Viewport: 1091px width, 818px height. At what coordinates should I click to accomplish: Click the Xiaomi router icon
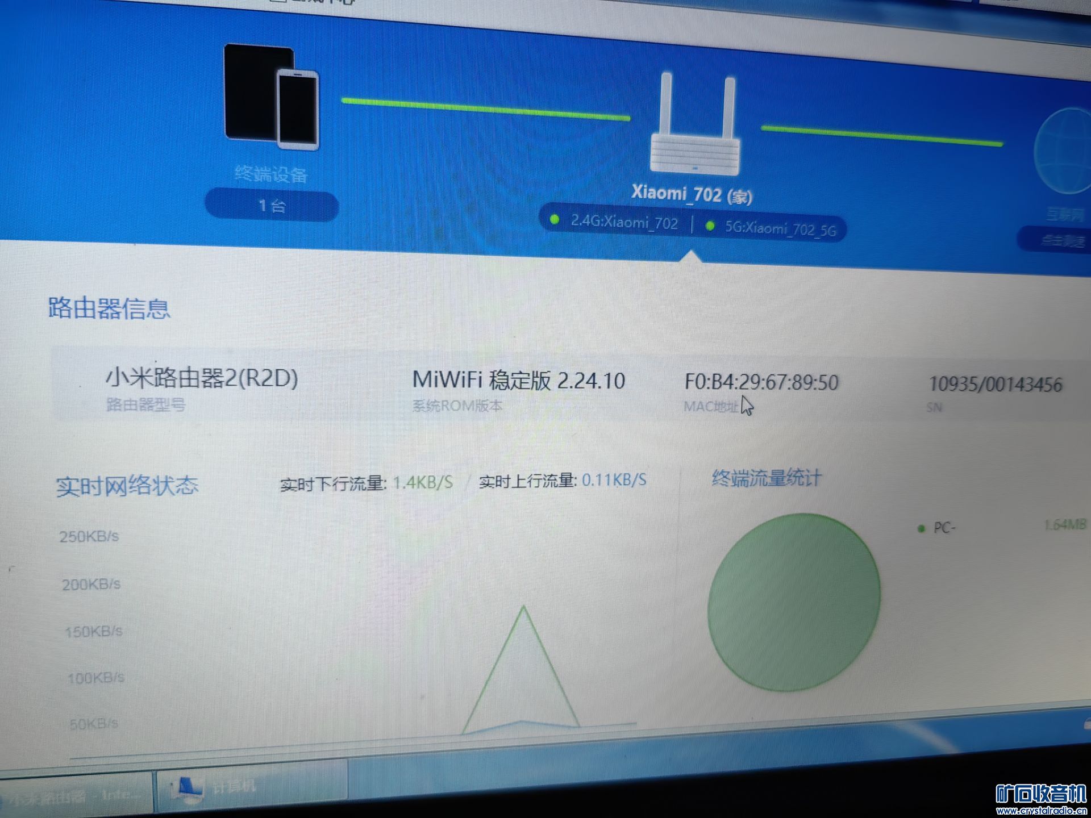pos(695,123)
